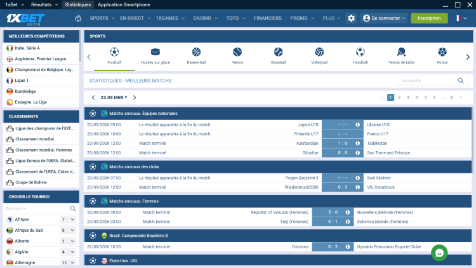
Task: Open the green live chat bubble
Action: (439, 253)
